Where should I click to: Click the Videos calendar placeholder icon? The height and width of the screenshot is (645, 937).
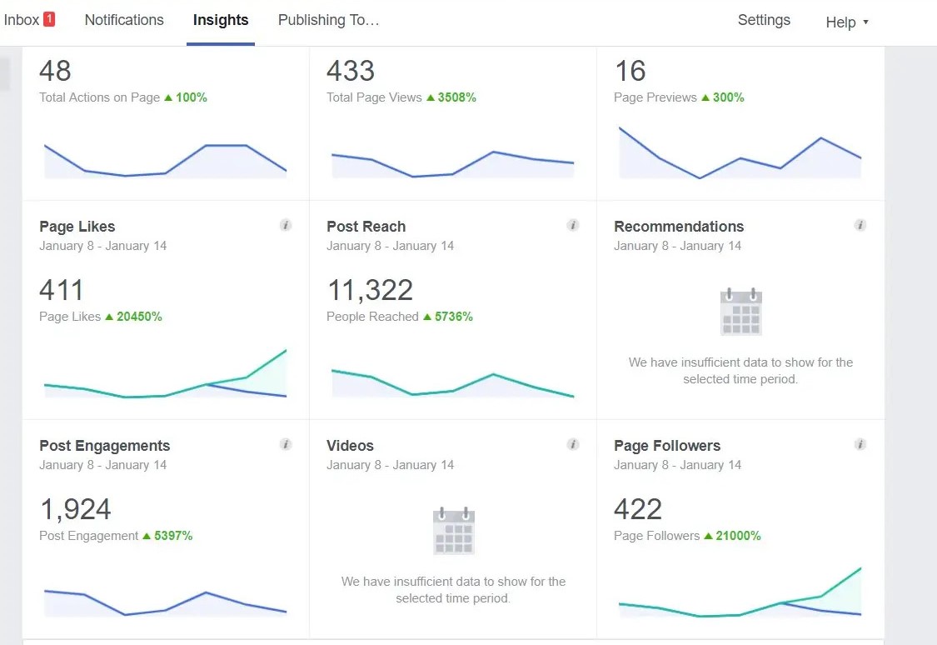pyautogui.click(x=454, y=531)
